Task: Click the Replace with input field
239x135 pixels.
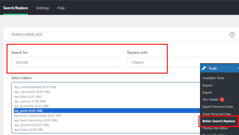Action: click(x=181, y=62)
